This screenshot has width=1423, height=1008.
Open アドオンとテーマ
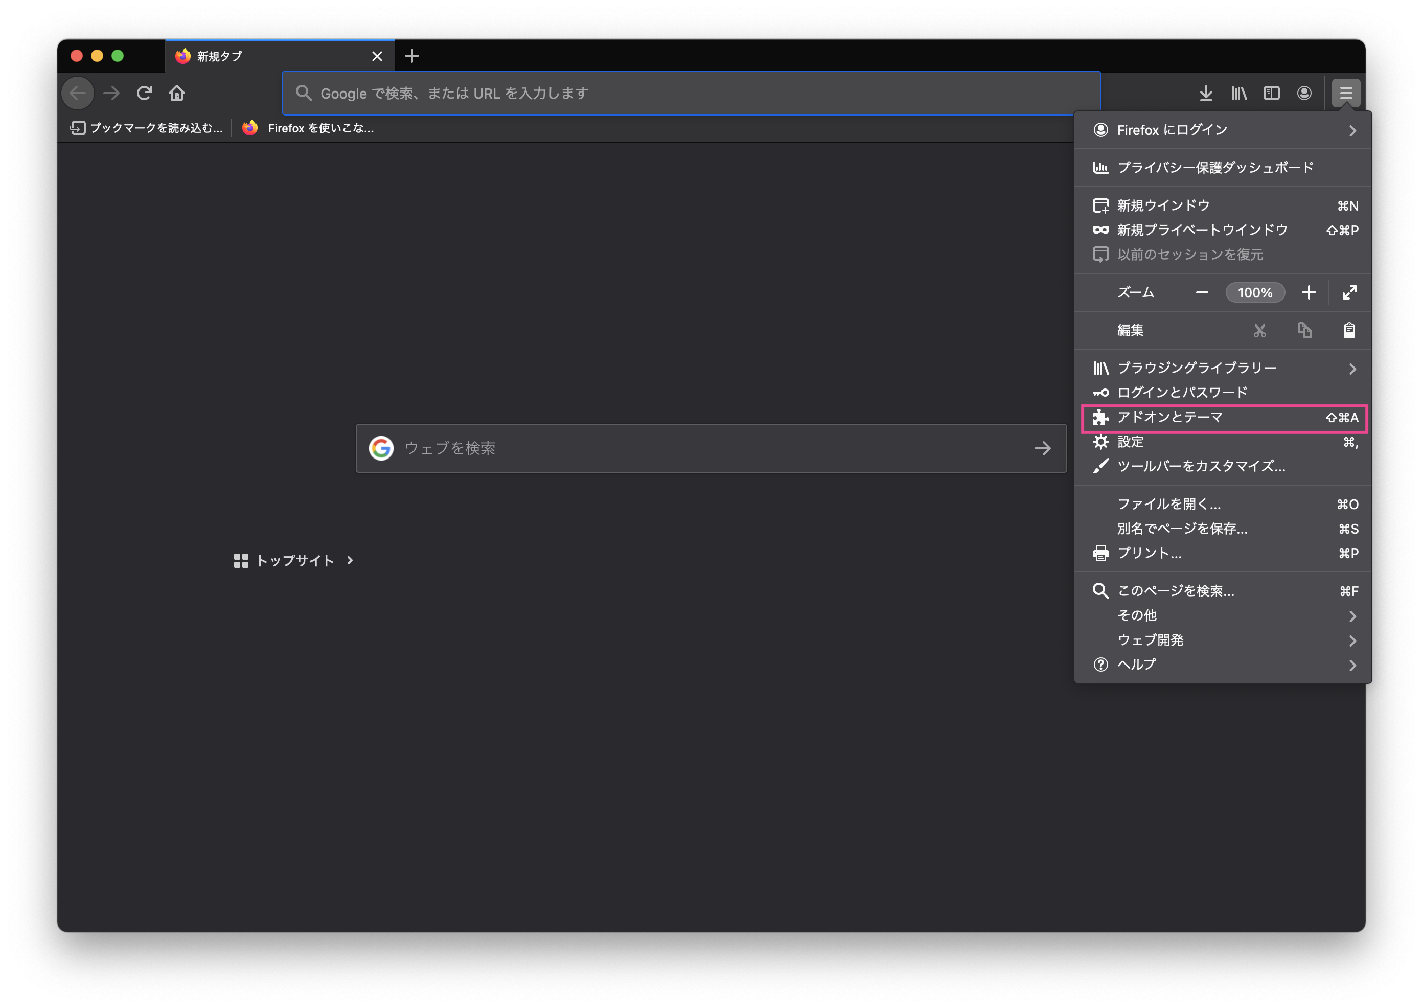pyautogui.click(x=1223, y=417)
